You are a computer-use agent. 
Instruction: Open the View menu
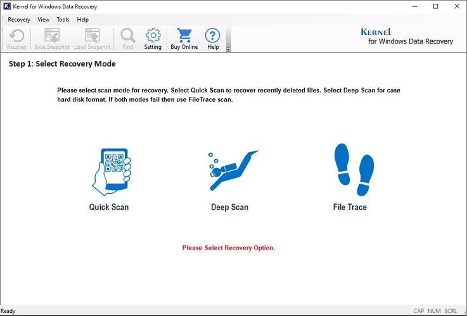(x=43, y=20)
